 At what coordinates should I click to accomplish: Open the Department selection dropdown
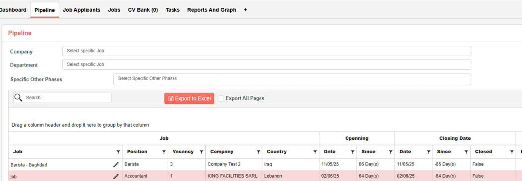[x=266, y=65]
